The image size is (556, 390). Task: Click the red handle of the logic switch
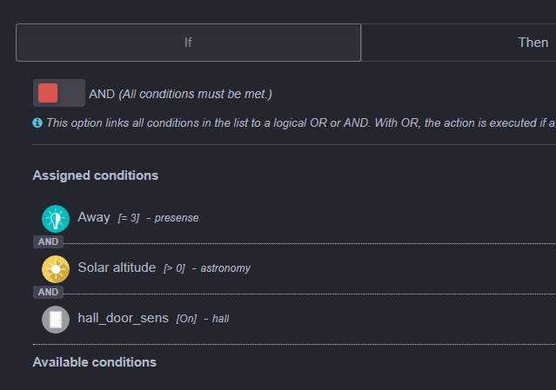tap(48, 93)
